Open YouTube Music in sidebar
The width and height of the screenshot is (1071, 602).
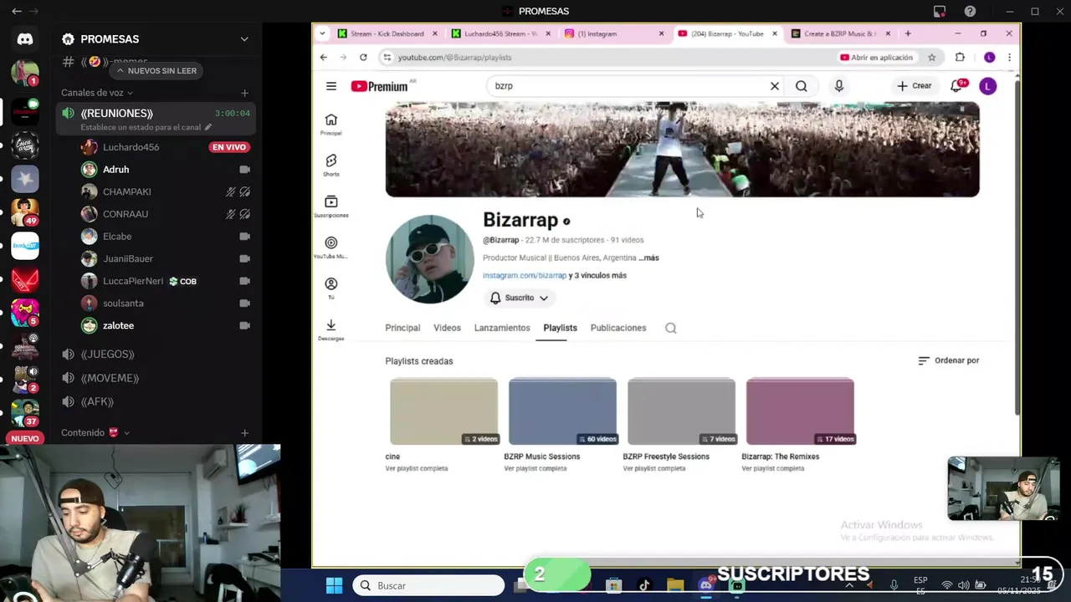click(331, 247)
